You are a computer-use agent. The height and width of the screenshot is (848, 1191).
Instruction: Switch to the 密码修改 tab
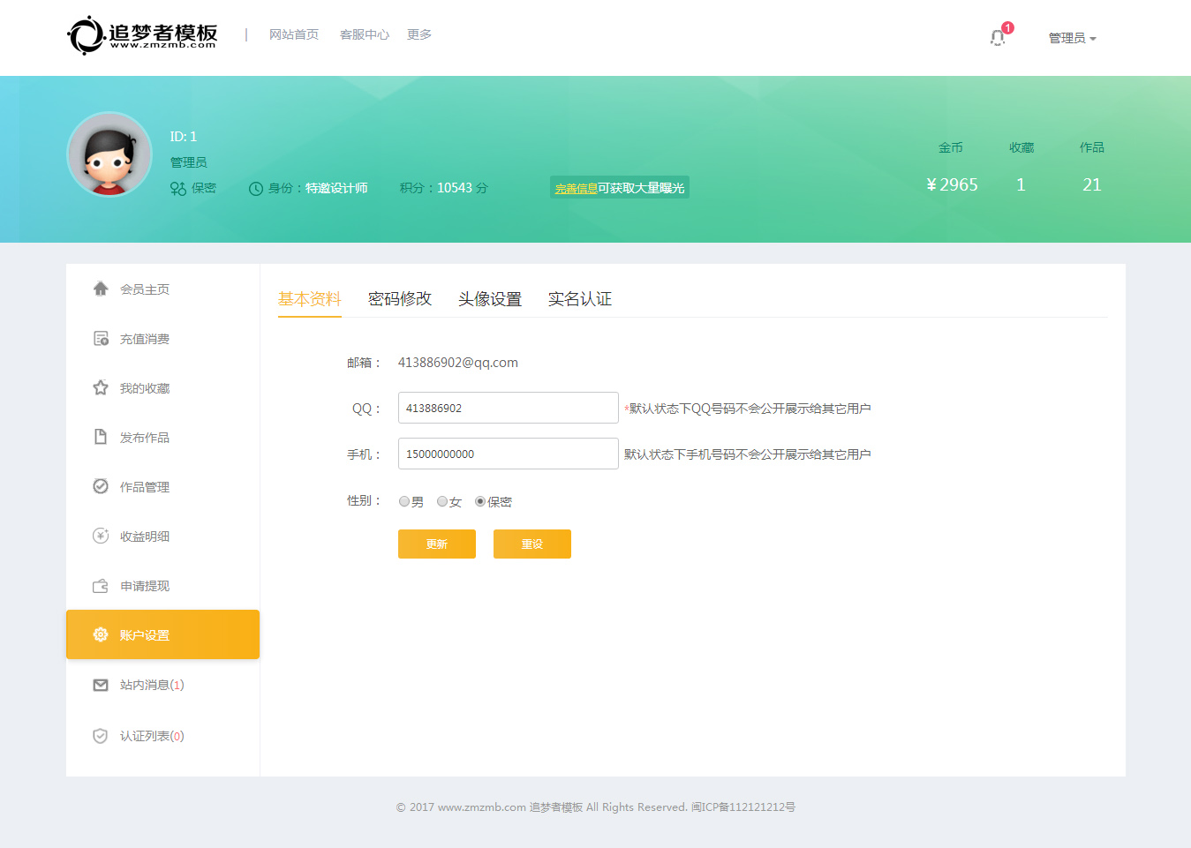pyautogui.click(x=400, y=299)
